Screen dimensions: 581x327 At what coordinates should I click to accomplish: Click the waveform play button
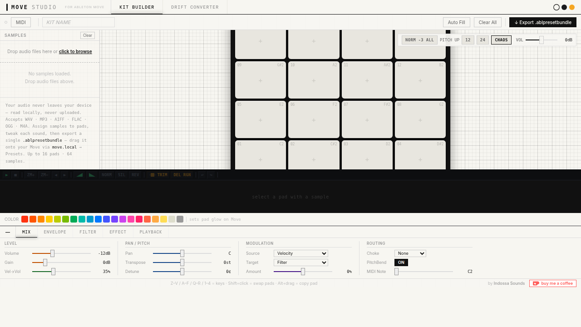pos(7,175)
